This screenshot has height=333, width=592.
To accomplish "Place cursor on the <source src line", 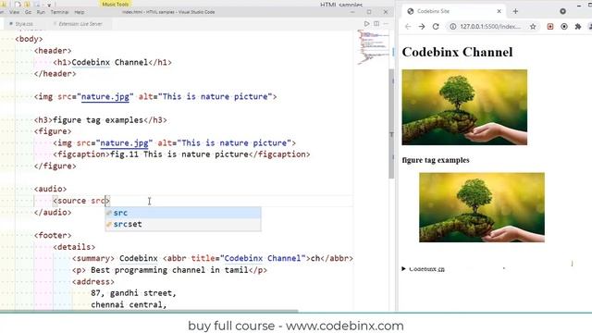I will tap(81, 201).
